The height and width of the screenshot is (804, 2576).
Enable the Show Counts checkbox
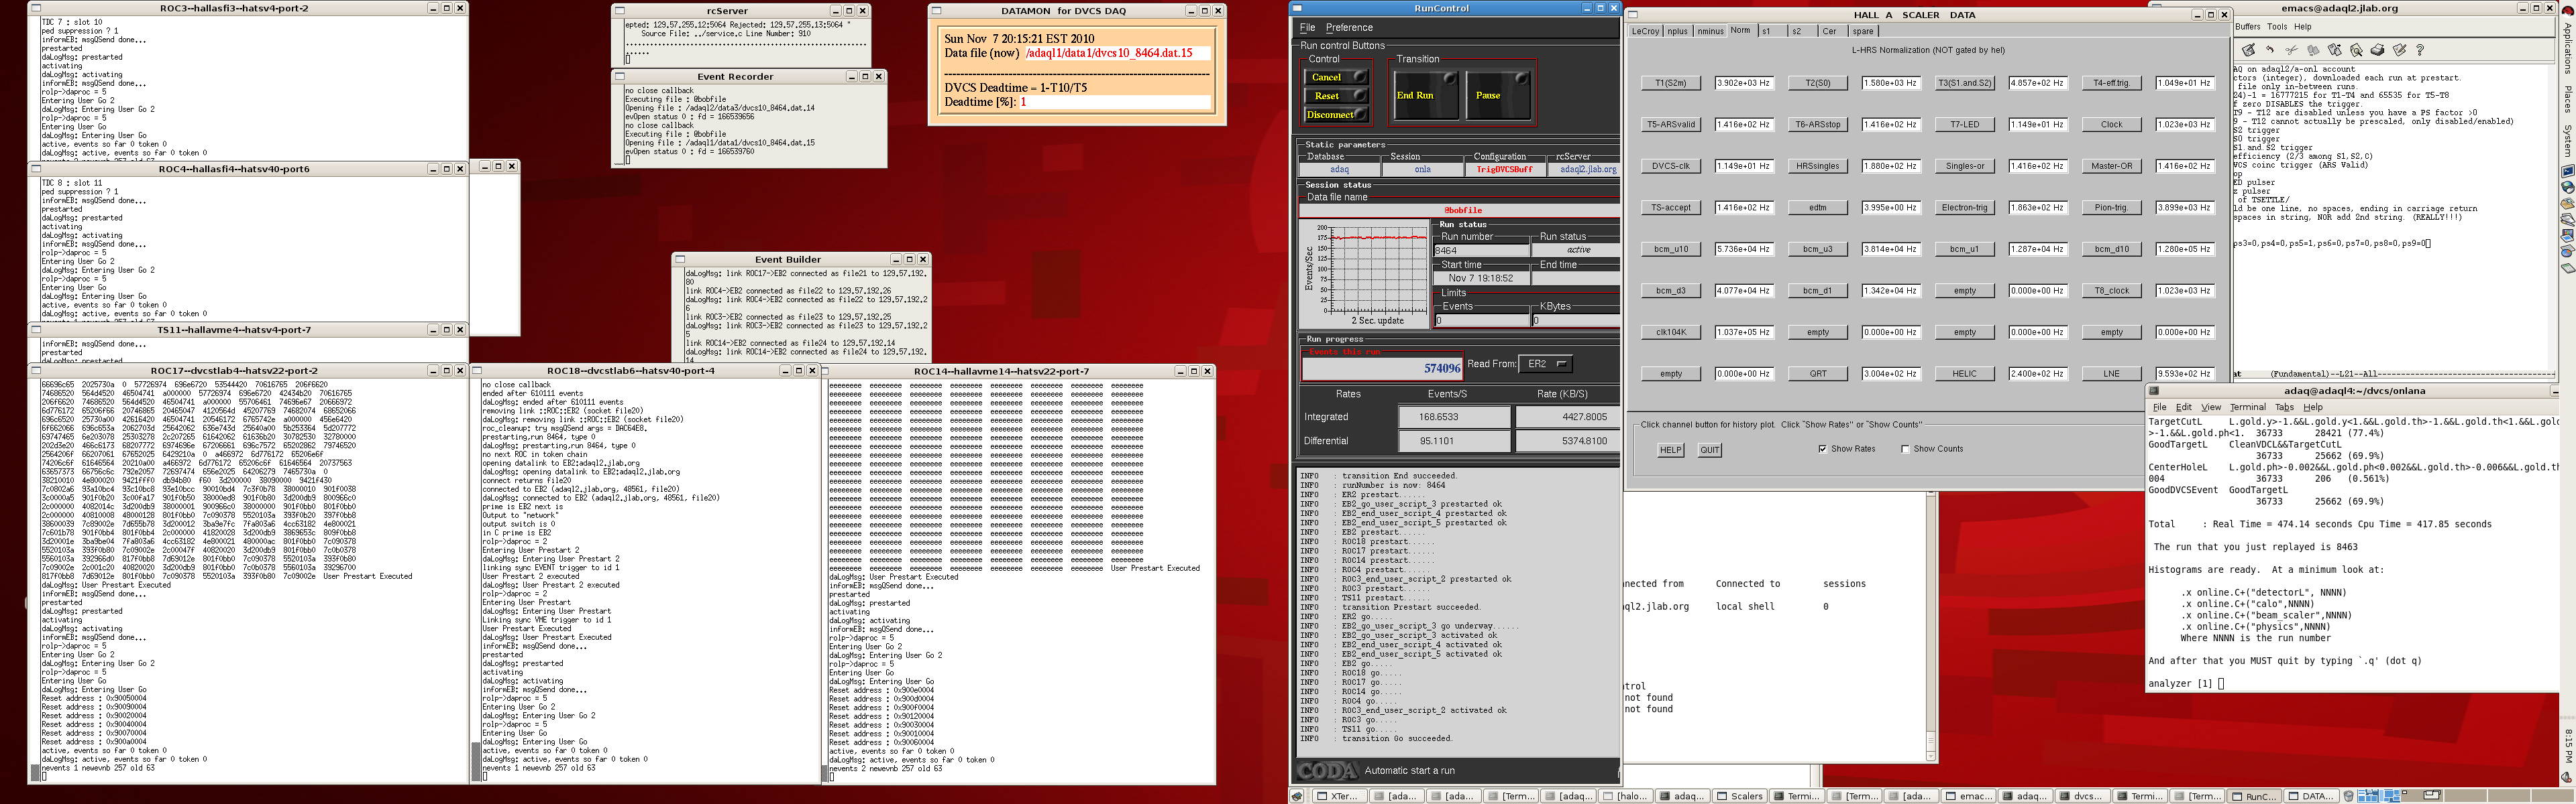(1905, 448)
